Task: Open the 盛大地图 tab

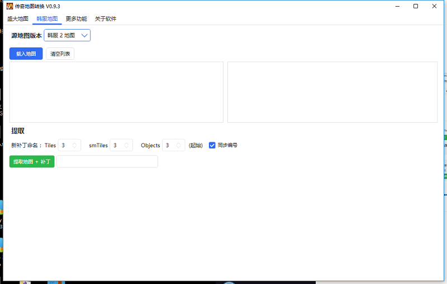Action: tap(18, 19)
